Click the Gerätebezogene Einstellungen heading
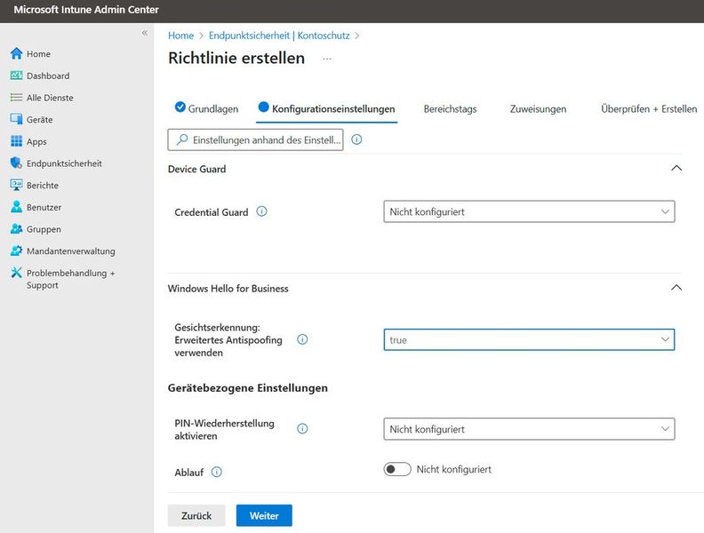 pyautogui.click(x=248, y=387)
